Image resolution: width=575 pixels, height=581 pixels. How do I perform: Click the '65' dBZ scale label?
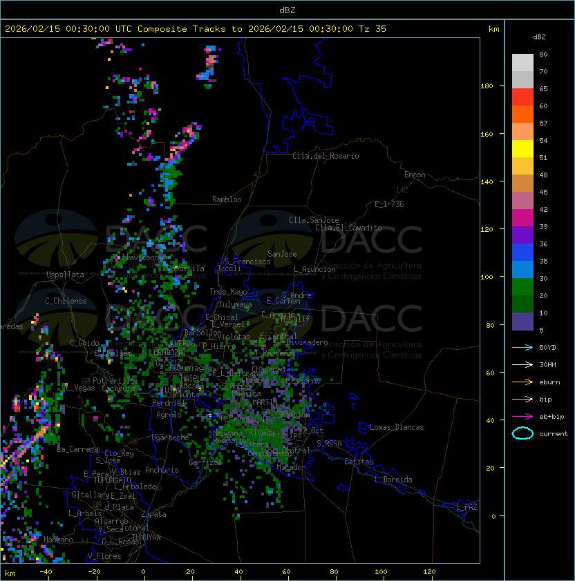(543, 88)
